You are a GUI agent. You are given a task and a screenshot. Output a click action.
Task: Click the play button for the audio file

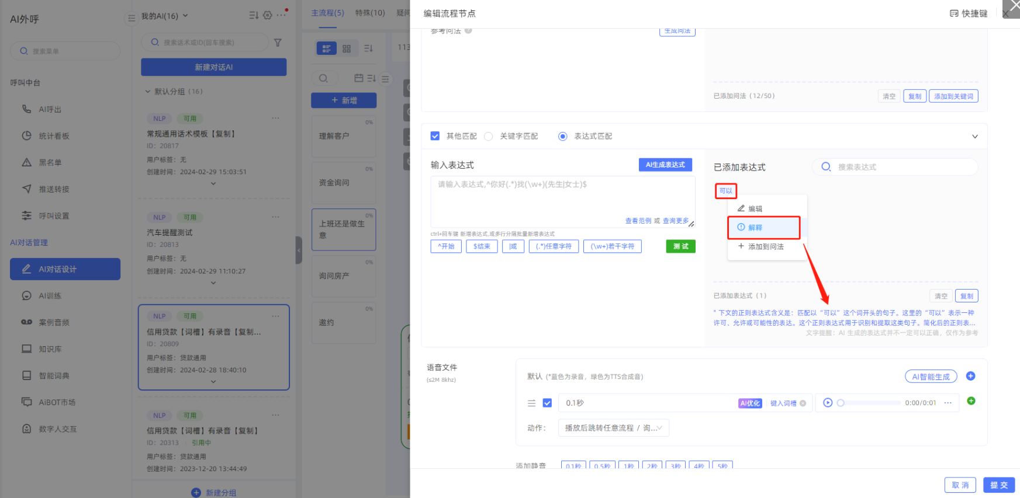click(x=827, y=403)
